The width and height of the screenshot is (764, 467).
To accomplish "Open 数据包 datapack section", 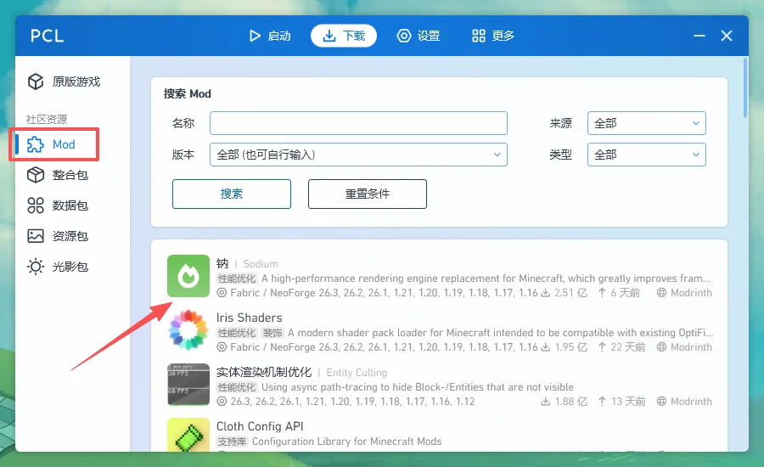I will (x=73, y=205).
